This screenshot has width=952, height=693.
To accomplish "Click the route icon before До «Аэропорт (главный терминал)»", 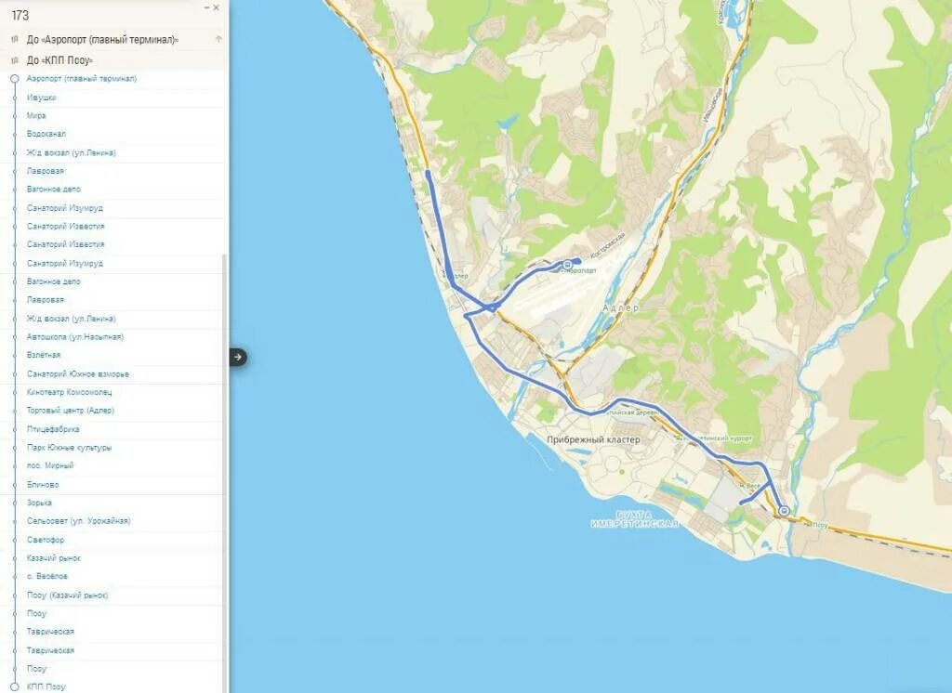I will pos(15,39).
